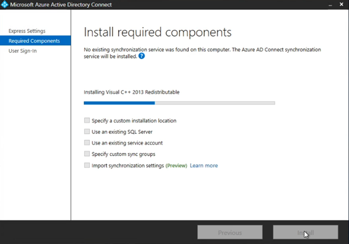This screenshot has height=244, width=349.
Task: Click the installation progress bar
Action: [179, 103]
